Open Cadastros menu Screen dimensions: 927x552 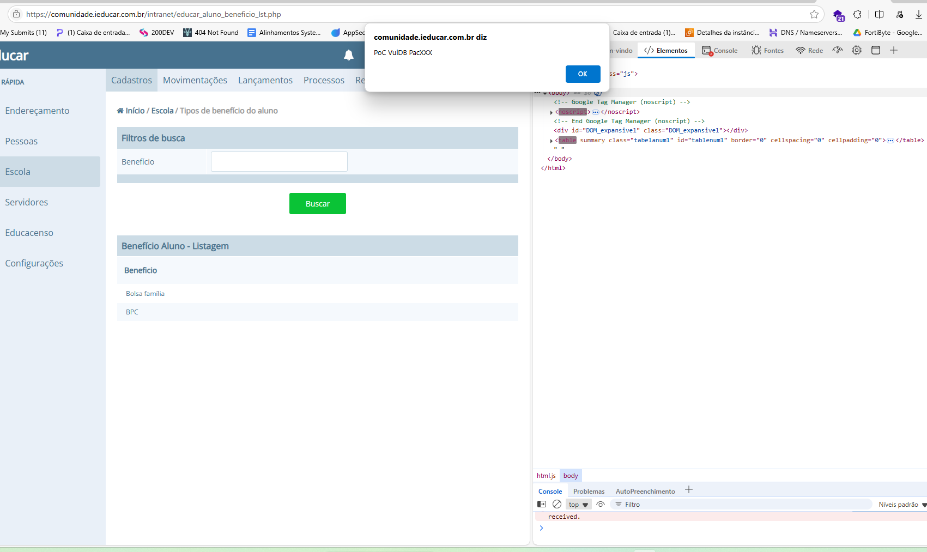pyautogui.click(x=131, y=80)
